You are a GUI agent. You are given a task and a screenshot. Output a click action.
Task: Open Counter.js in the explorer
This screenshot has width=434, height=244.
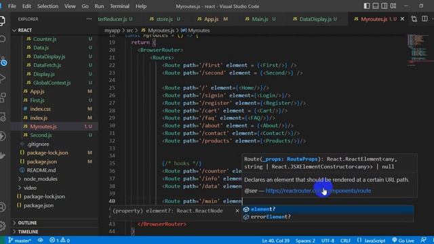point(54,39)
